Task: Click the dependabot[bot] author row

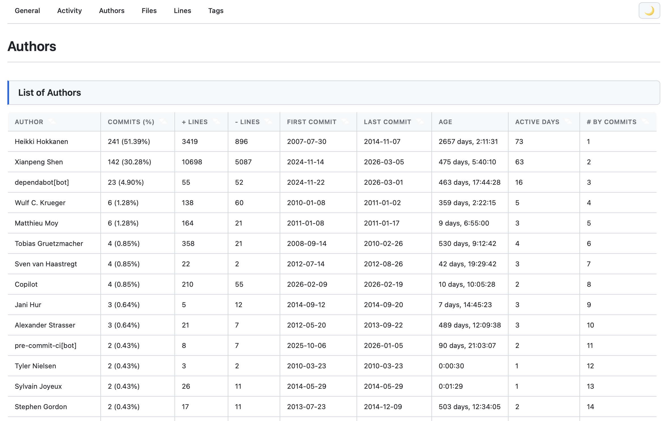Action: click(x=42, y=182)
